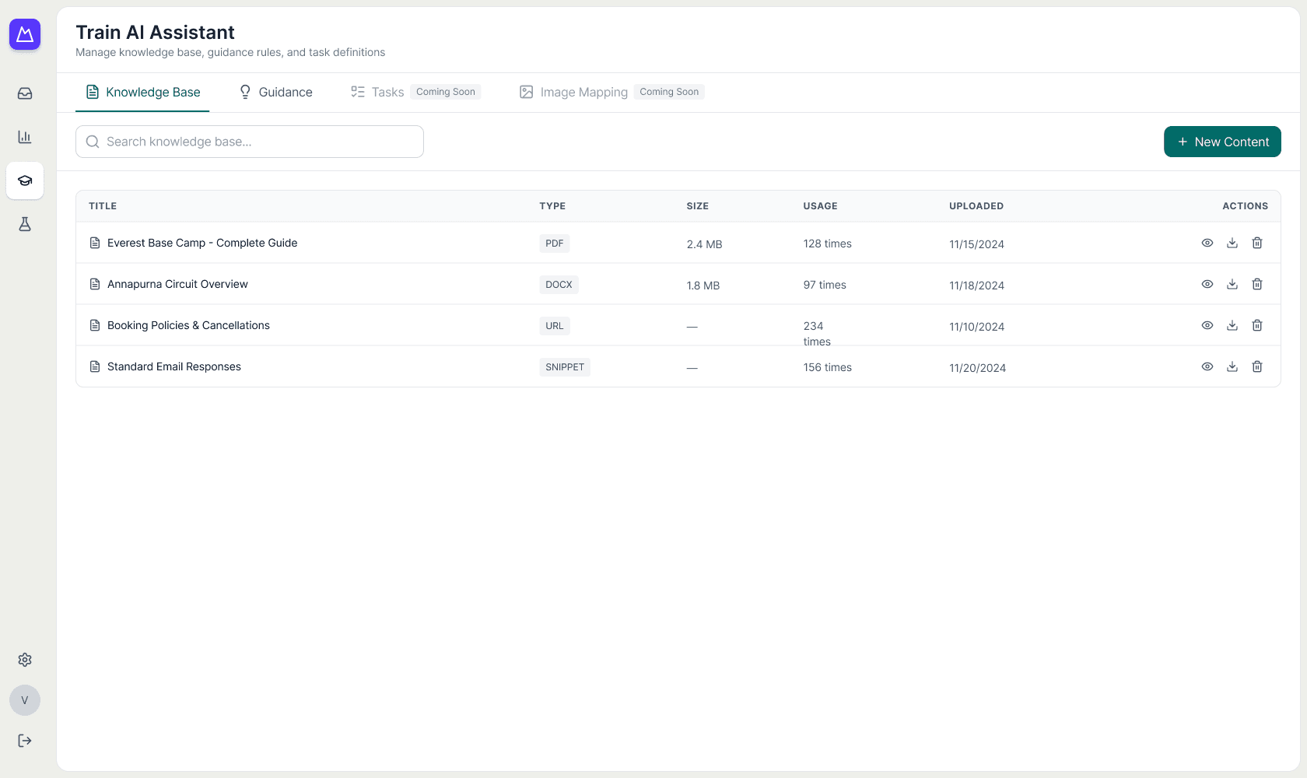Screen dimensions: 1307x778
Task: Click the log out icon
Action: (25, 741)
